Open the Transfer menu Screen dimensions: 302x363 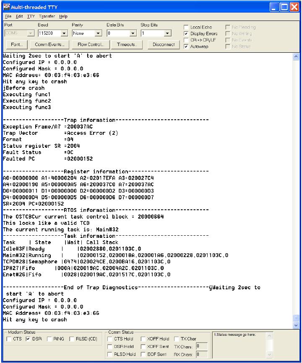tap(47, 16)
